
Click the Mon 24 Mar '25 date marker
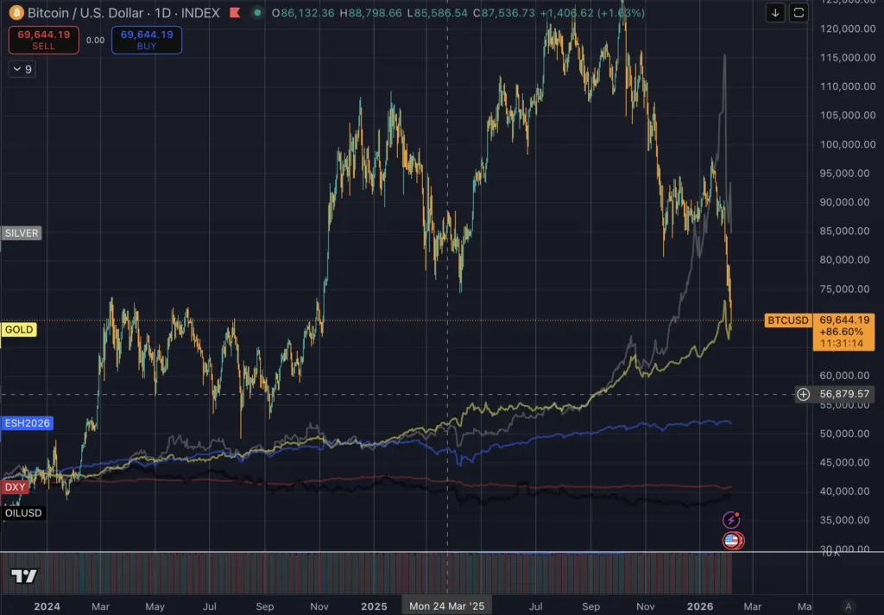click(446, 606)
